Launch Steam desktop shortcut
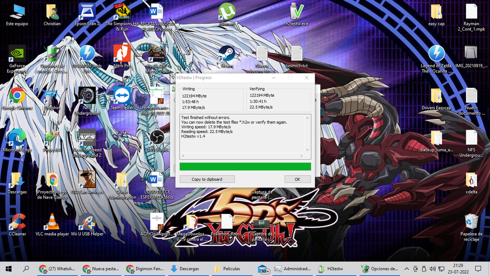The height and width of the screenshot is (276, 490). coord(227,57)
